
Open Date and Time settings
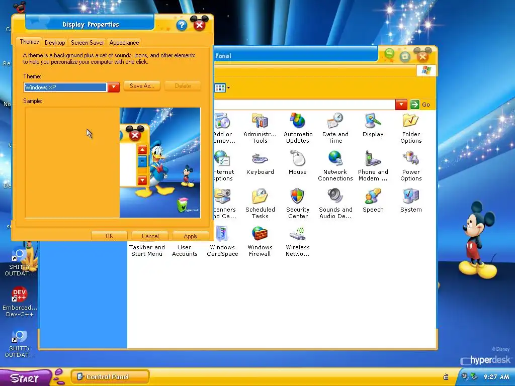coord(335,128)
